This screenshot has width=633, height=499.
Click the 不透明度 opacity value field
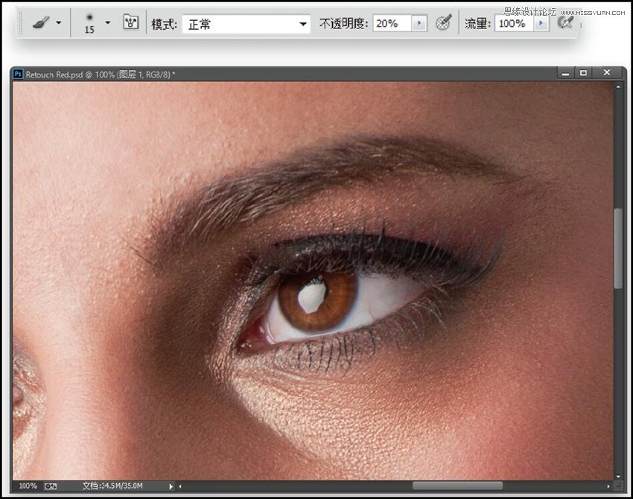390,24
